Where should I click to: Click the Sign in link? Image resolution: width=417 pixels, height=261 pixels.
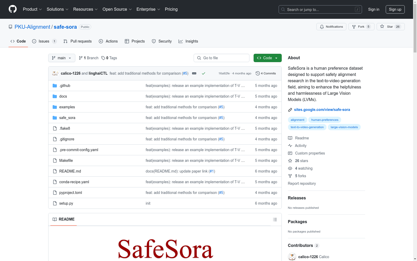point(373,9)
